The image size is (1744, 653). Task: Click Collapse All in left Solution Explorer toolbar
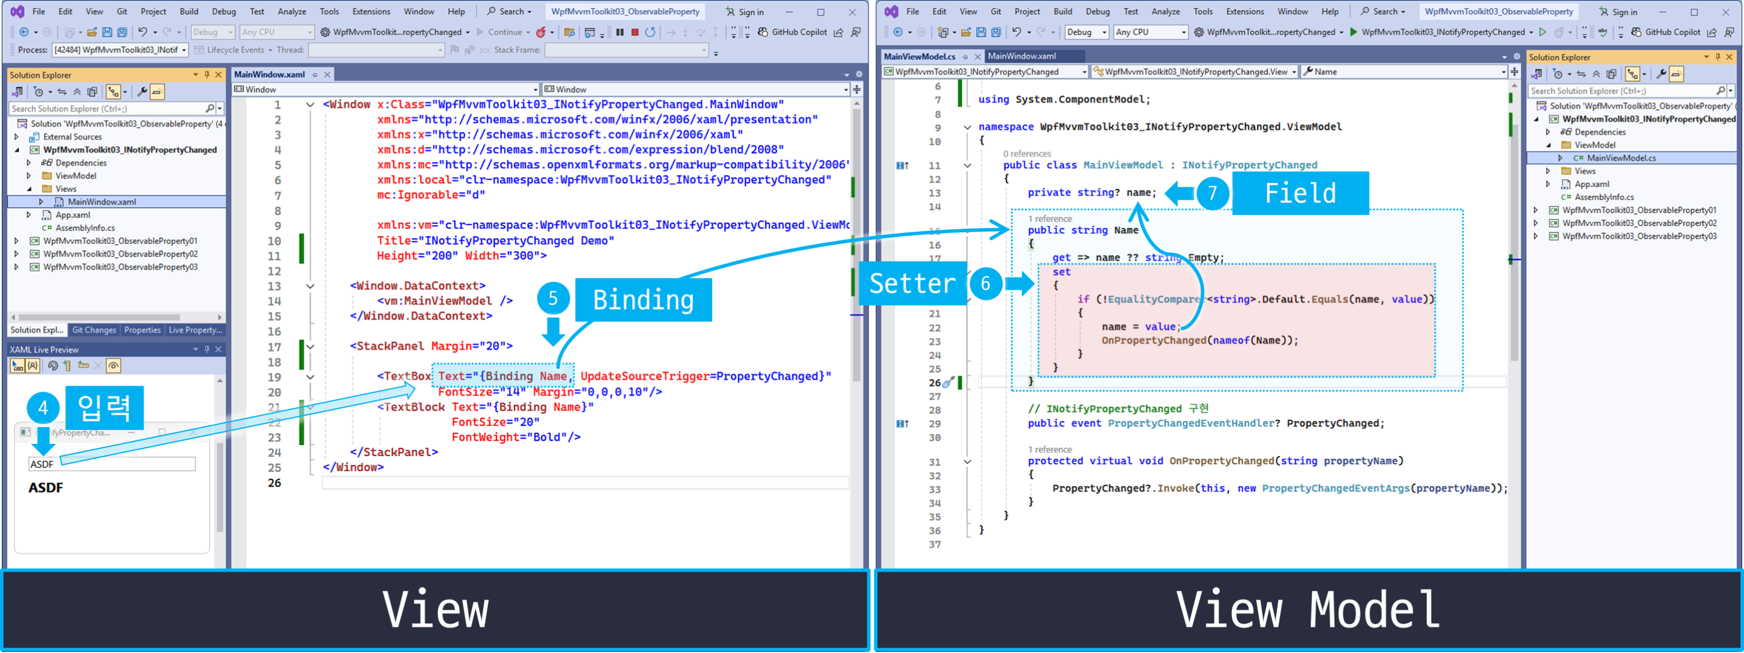(x=77, y=91)
